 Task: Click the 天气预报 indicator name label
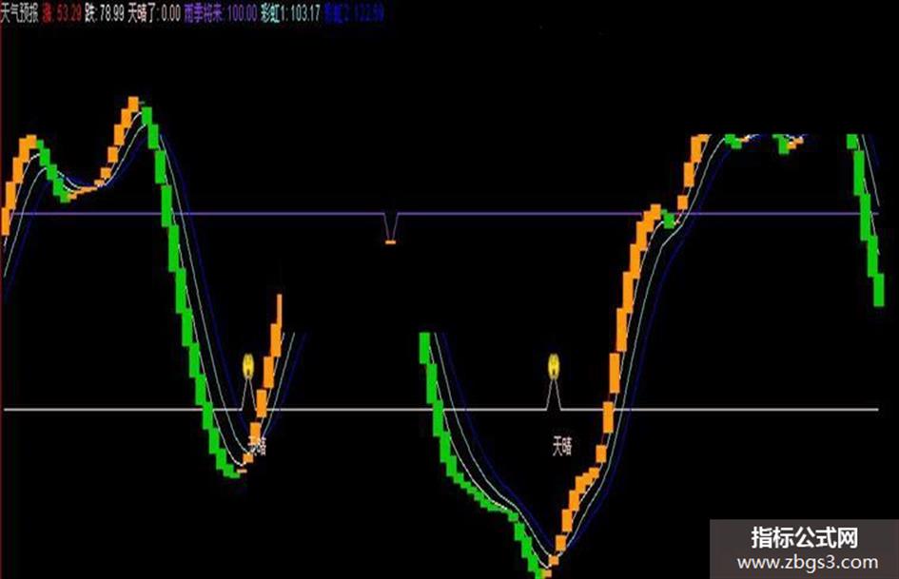[x=19, y=13]
